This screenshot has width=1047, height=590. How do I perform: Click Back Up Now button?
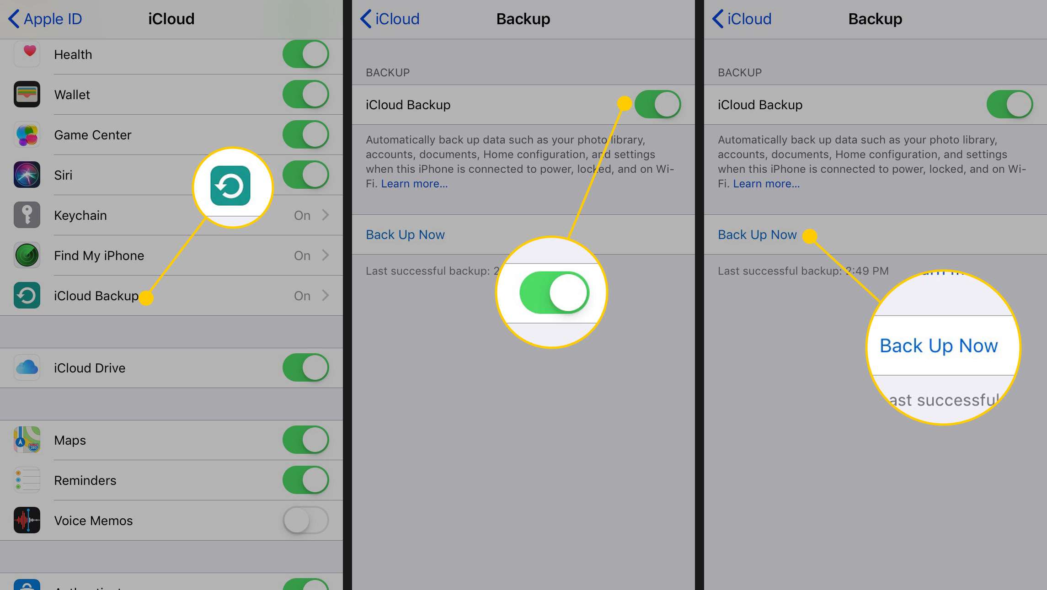pyautogui.click(x=757, y=234)
